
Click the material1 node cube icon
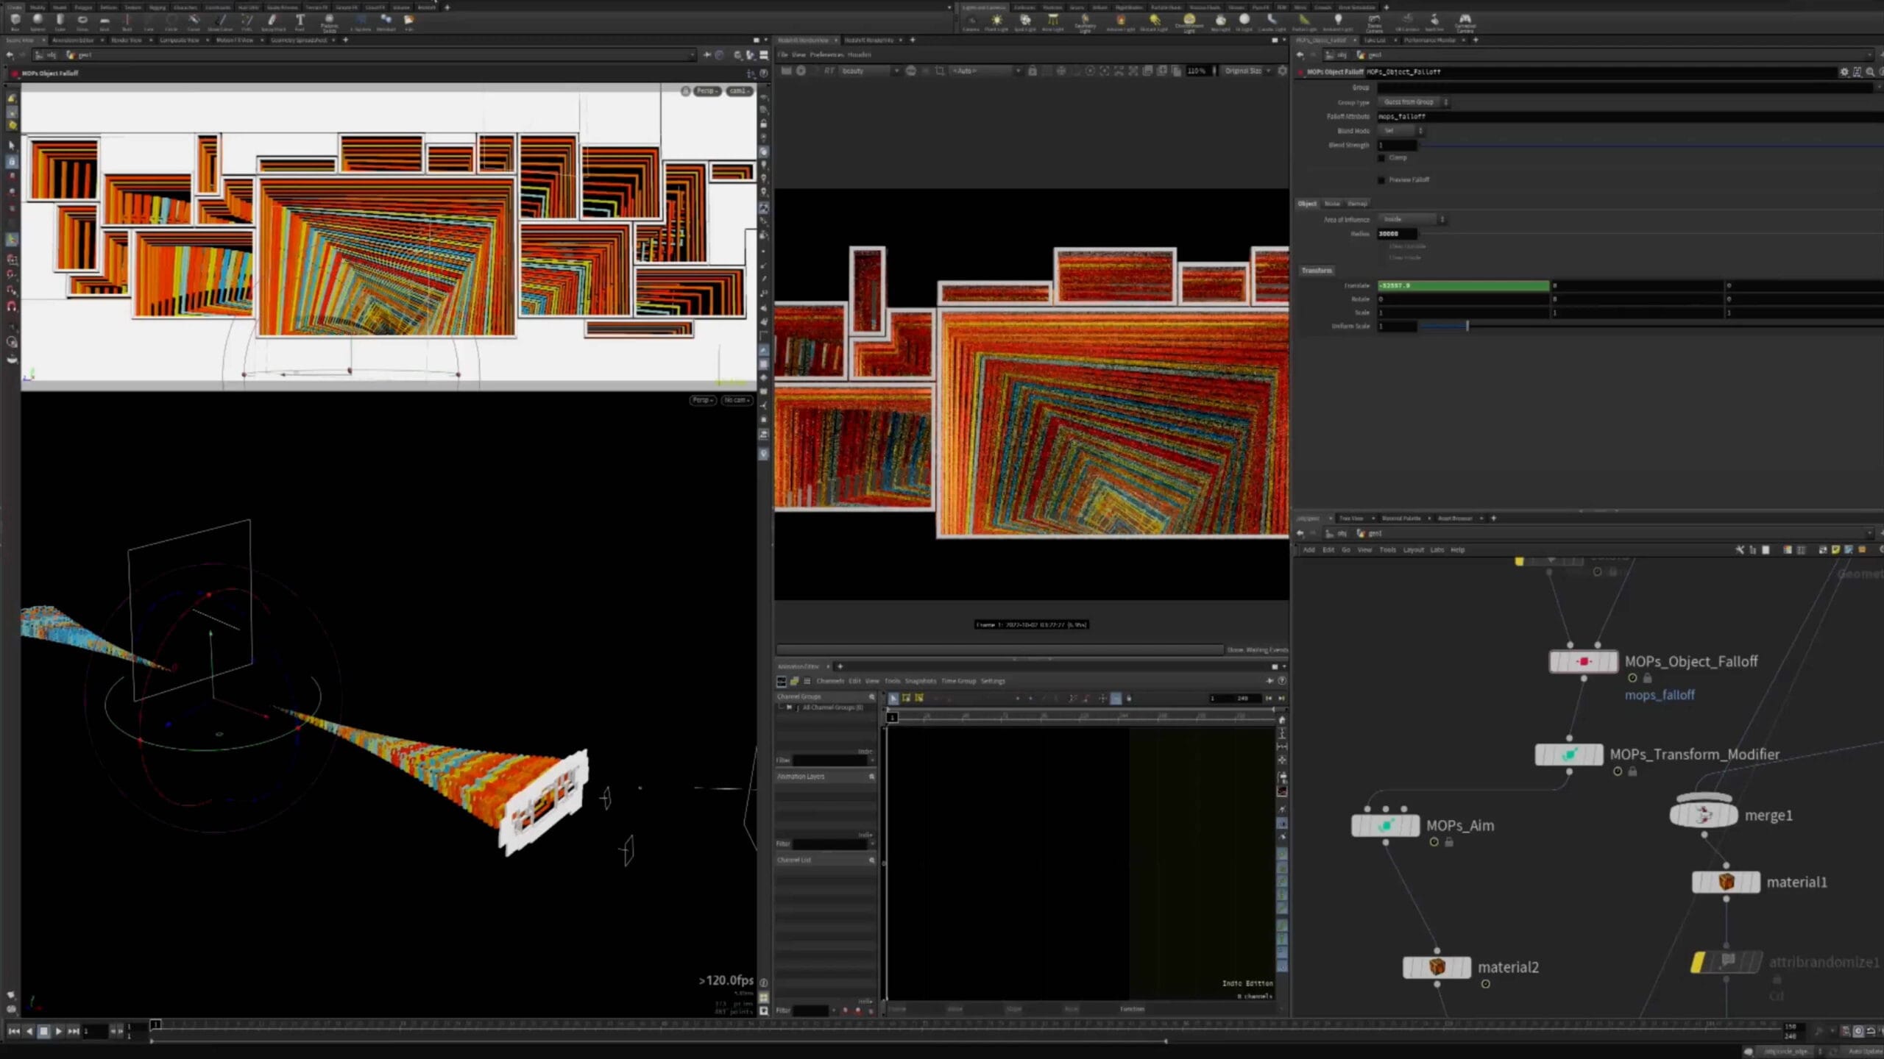pyautogui.click(x=1726, y=882)
